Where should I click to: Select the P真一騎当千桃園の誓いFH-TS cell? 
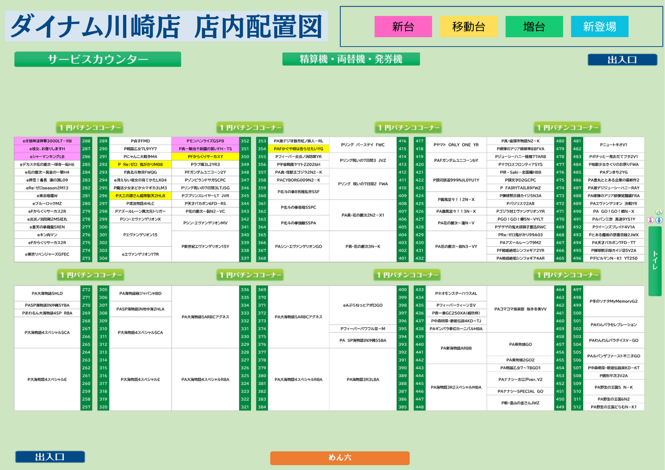[205, 149]
